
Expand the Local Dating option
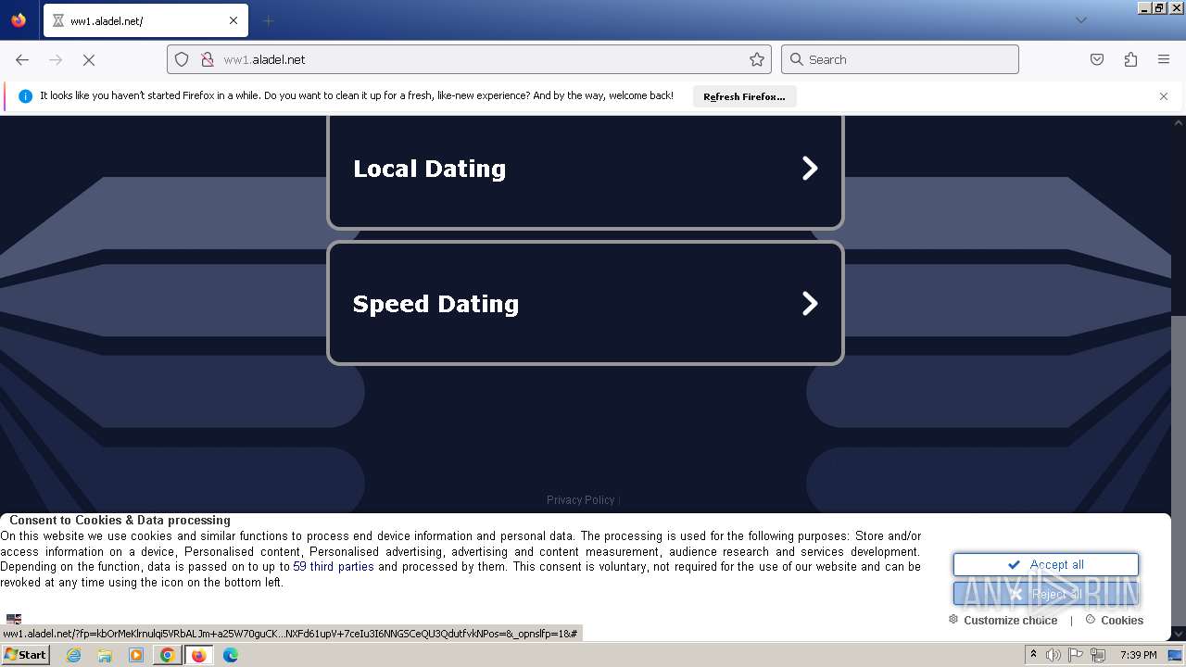(x=586, y=169)
